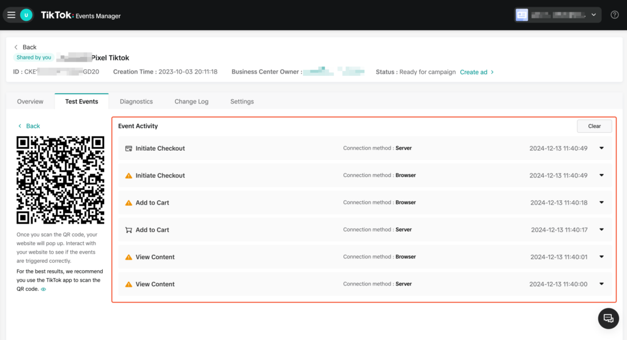The width and height of the screenshot is (627, 340).
Task: Click warning icon on Browser View Content row
Action: coord(129,257)
